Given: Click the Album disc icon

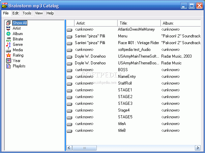Looking at the screenshot, I should pyautogui.click(x=8, y=34).
